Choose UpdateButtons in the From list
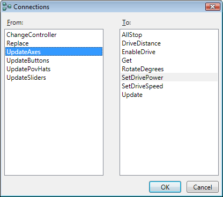This screenshot has width=223, height=197. 54,60
